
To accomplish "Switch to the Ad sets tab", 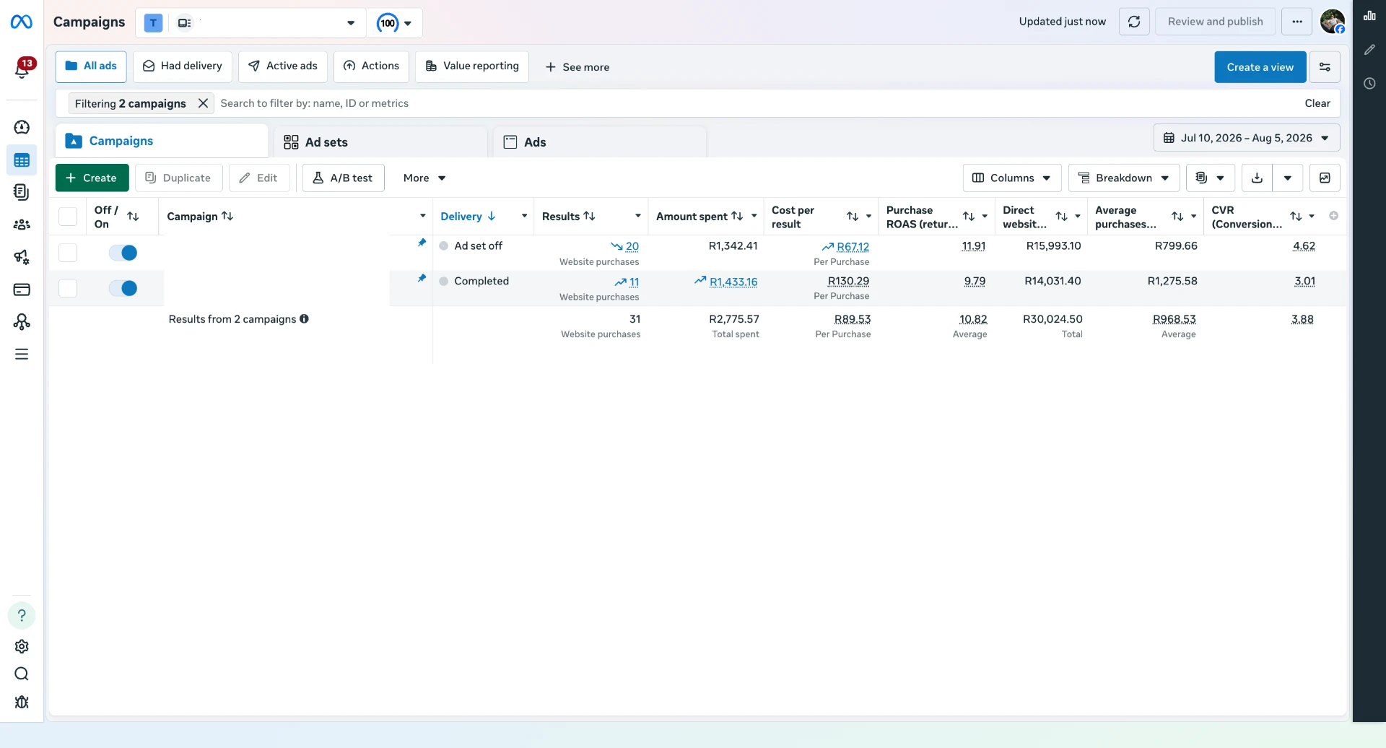I will tap(381, 142).
